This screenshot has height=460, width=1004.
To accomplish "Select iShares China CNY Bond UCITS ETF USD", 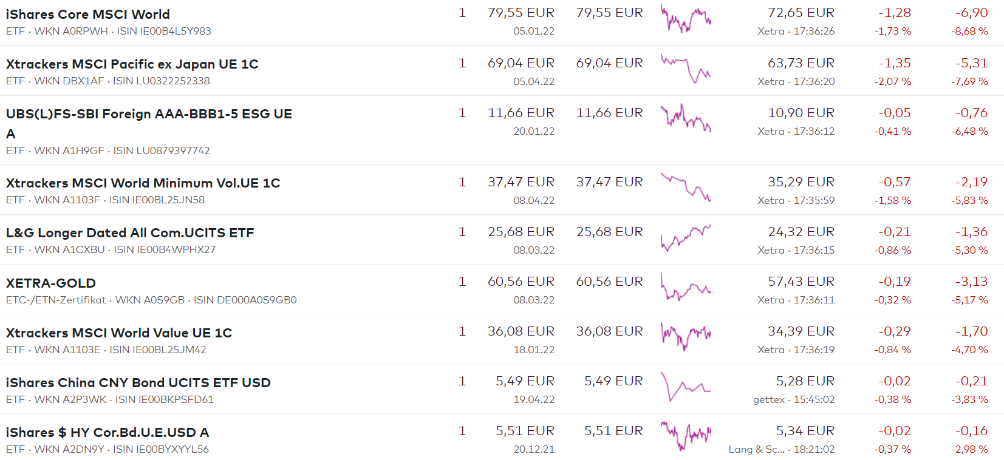I will (138, 382).
